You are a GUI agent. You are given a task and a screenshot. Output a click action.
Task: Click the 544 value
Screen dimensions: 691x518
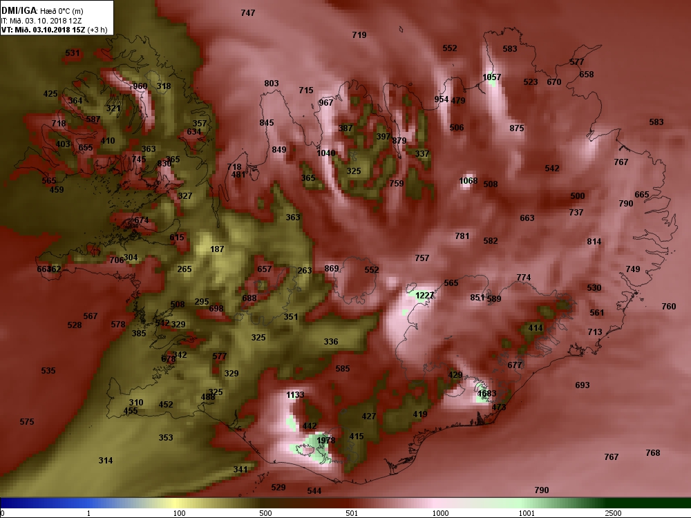point(314,490)
